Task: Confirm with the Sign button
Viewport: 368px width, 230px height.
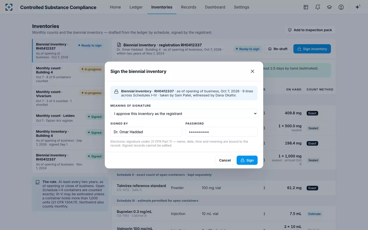Action: click(247, 160)
